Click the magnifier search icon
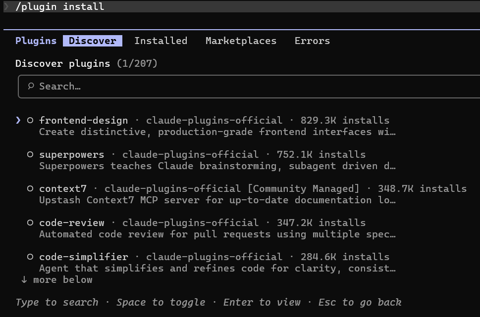The width and height of the screenshot is (480, 317). [x=31, y=86]
